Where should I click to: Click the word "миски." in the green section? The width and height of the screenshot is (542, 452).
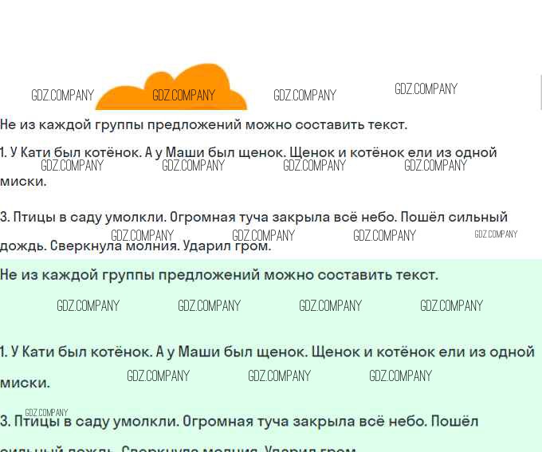(25, 383)
